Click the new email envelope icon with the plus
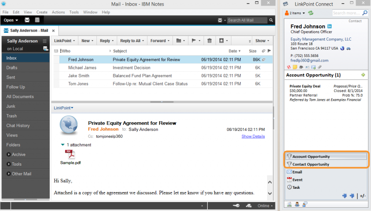This screenshot has height=211, width=371. tap(313, 67)
